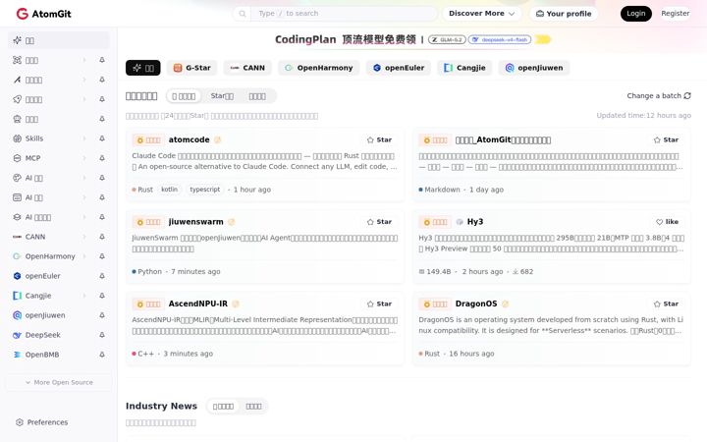The image size is (707, 442).
Task: Switch to the G-Star tab
Action: tap(192, 68)
